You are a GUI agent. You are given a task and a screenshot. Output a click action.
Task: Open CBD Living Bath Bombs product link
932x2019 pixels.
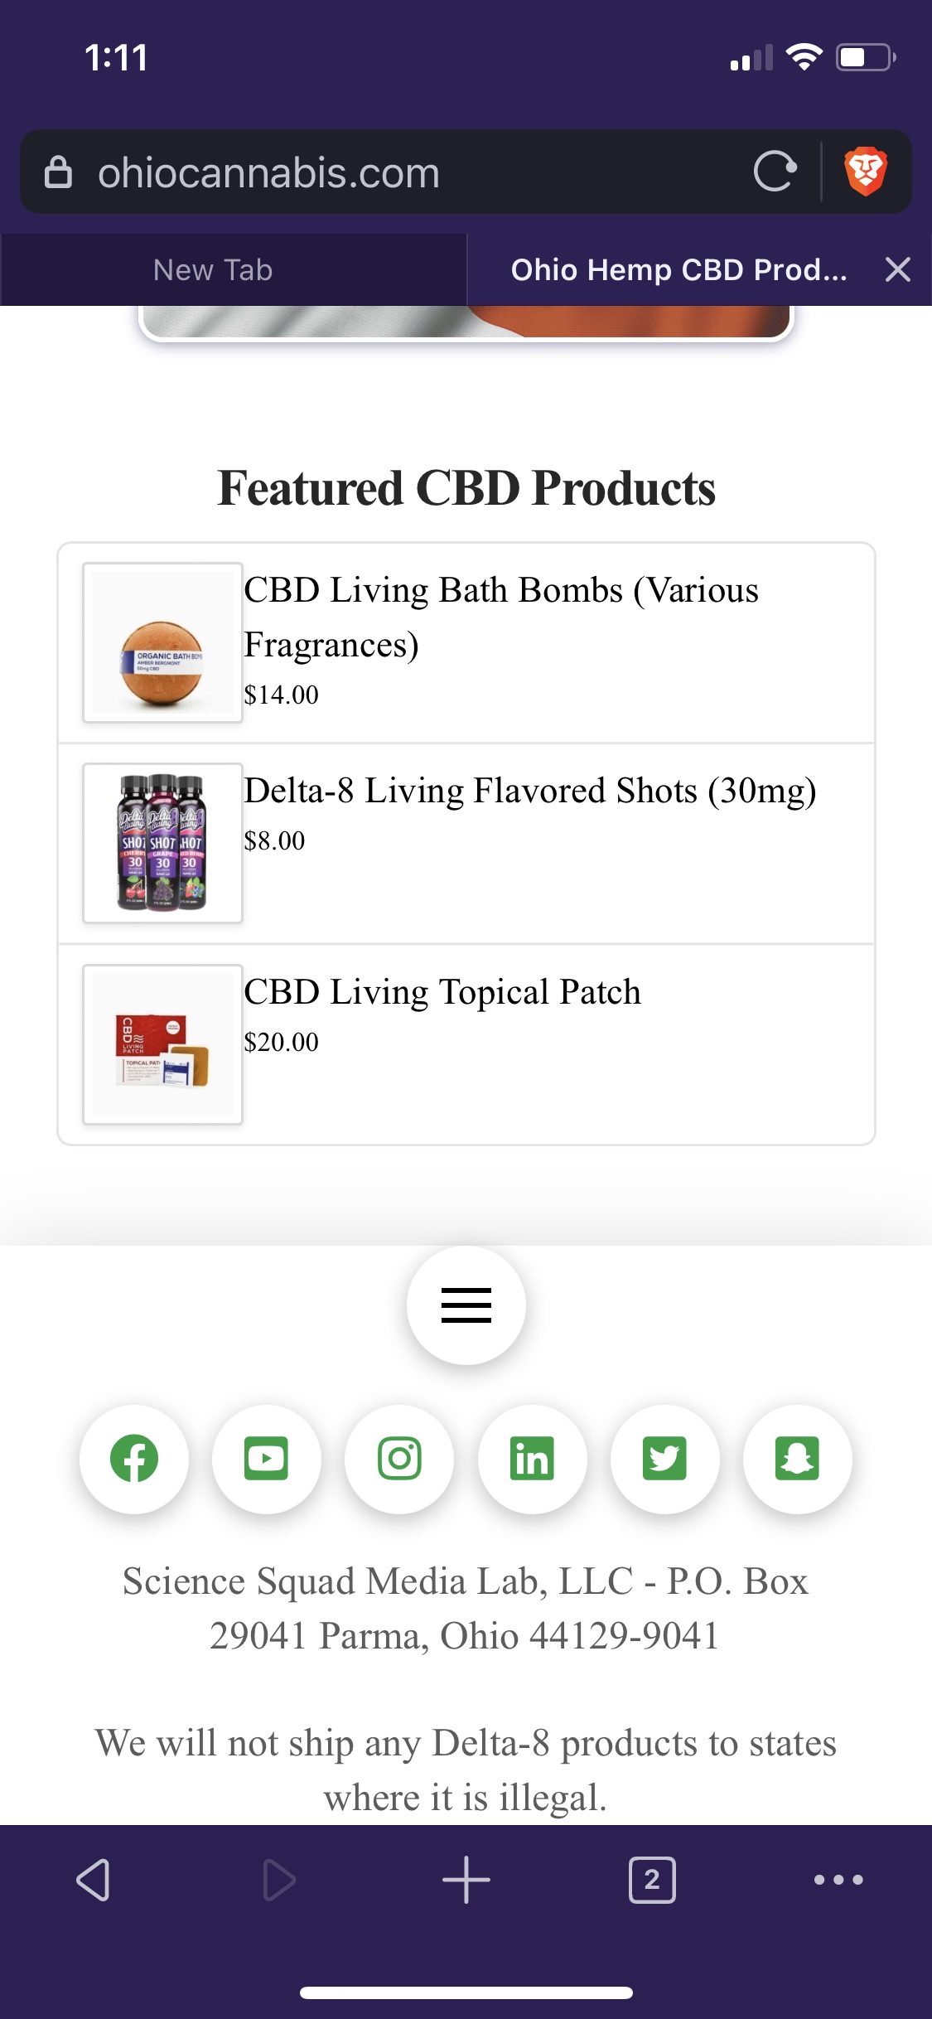500,617
